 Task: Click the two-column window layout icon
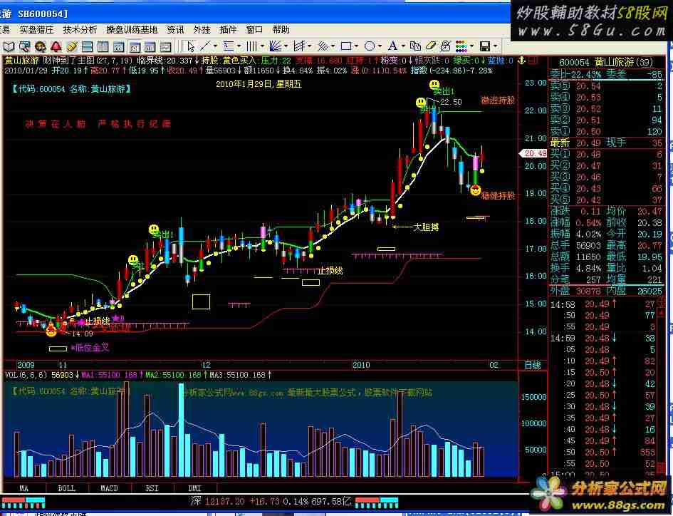coord(103,46)
